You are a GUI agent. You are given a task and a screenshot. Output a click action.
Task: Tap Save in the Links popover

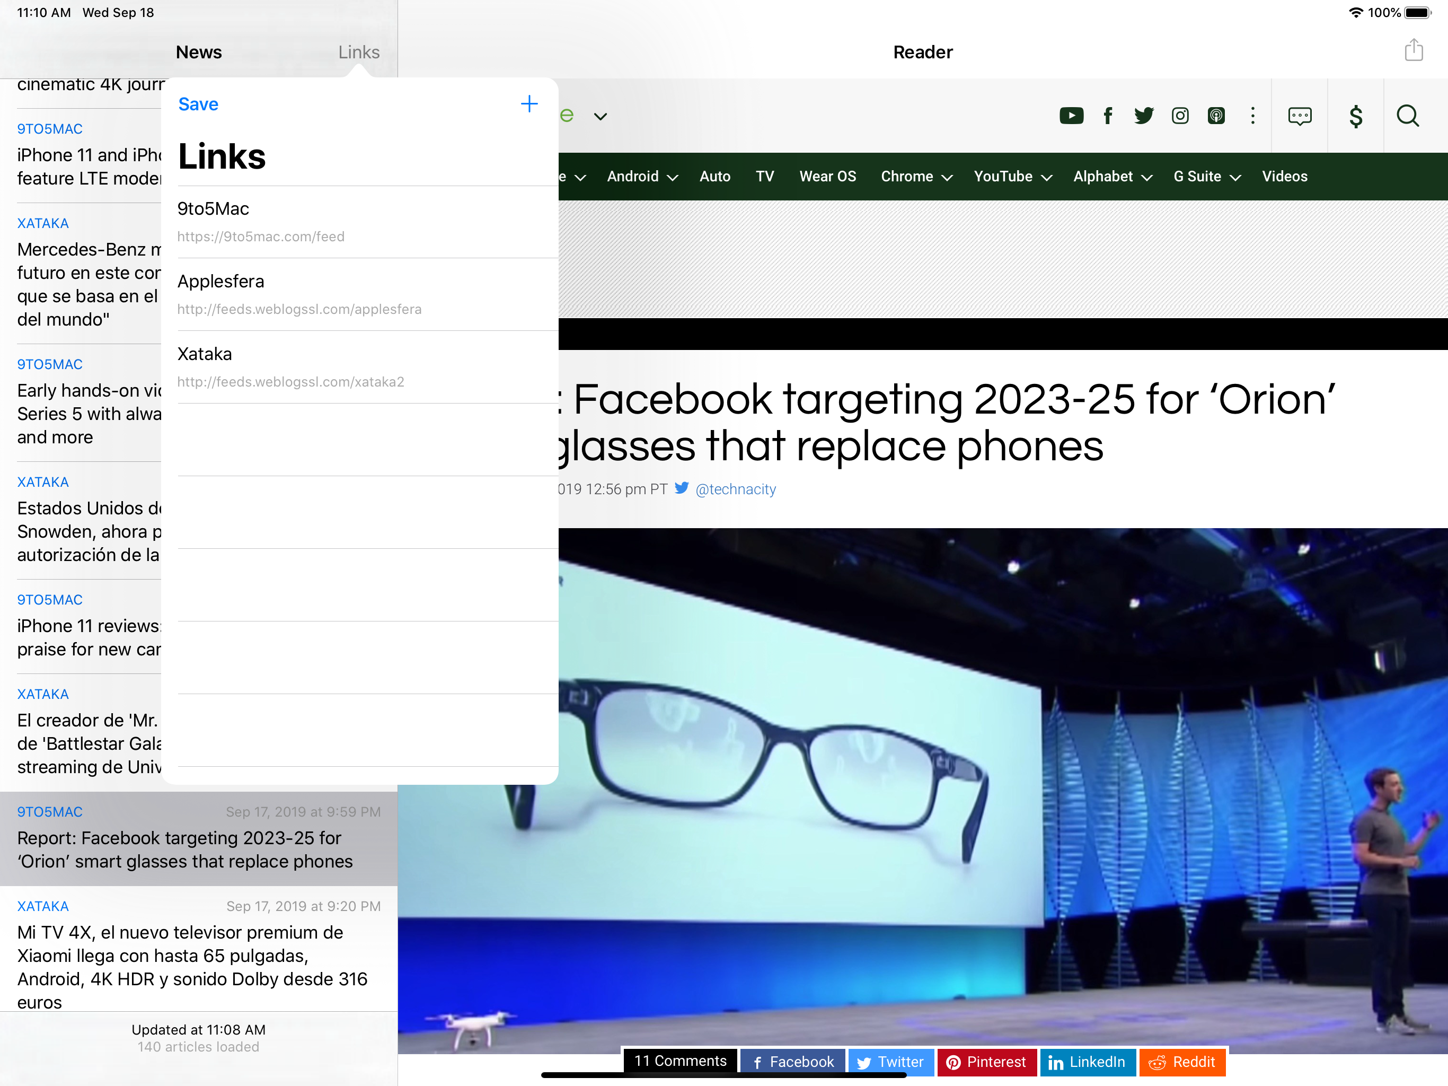[x=198, y=104]
